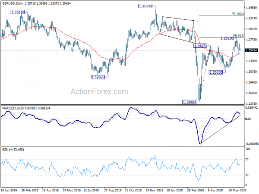
Task: Click the 15 Apr 2019 date label
Action: click(51, 190)
